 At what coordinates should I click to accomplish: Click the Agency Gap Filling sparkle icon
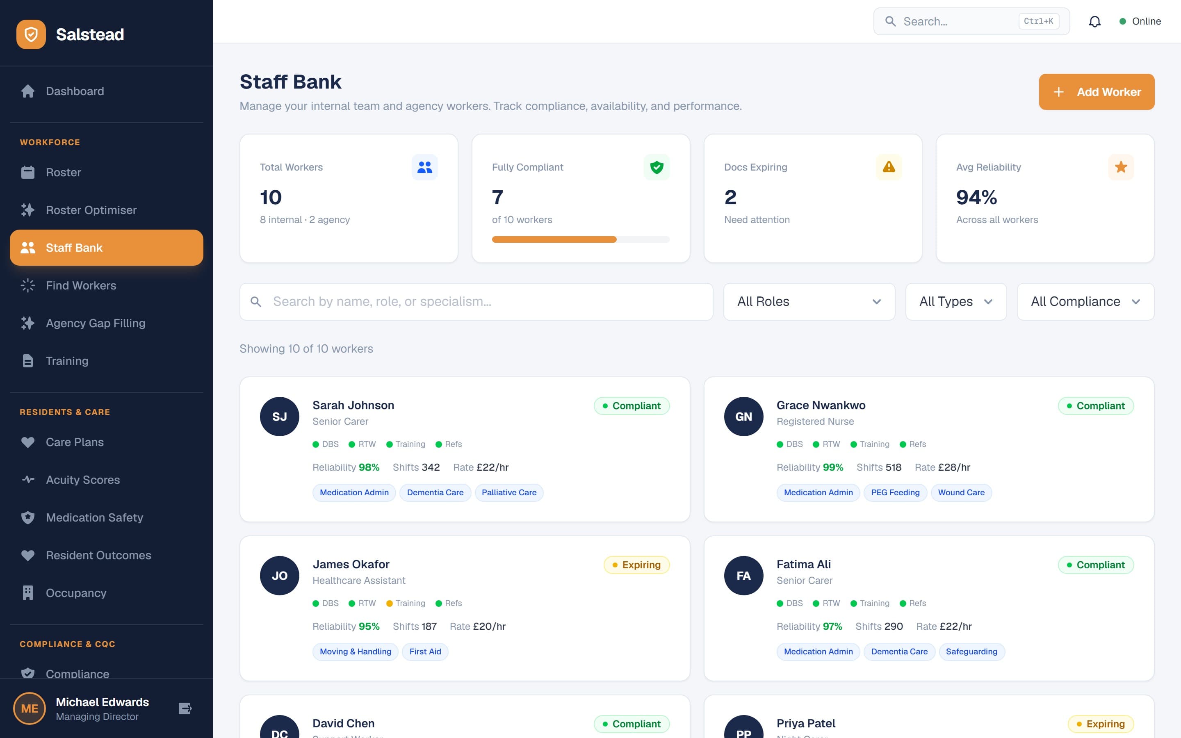28,323
